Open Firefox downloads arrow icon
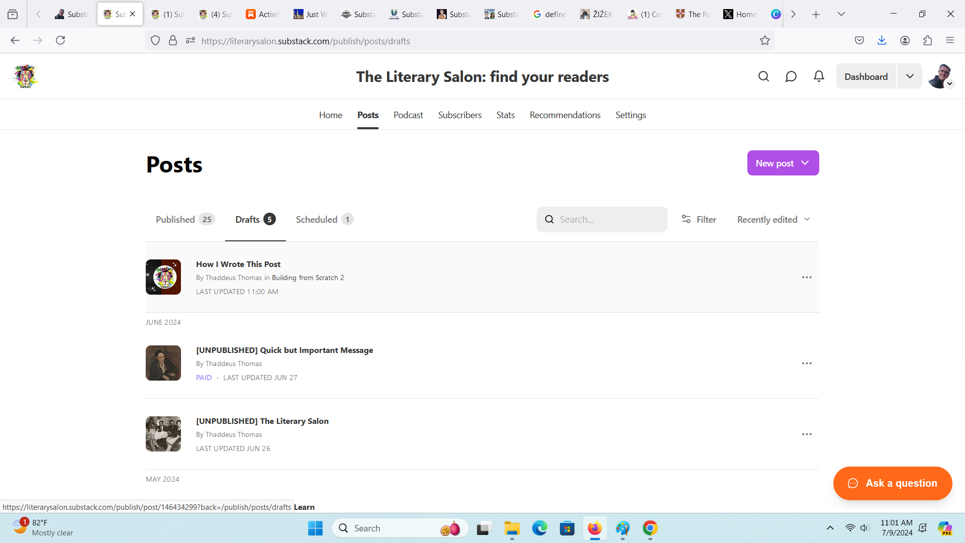 [882, 41]
